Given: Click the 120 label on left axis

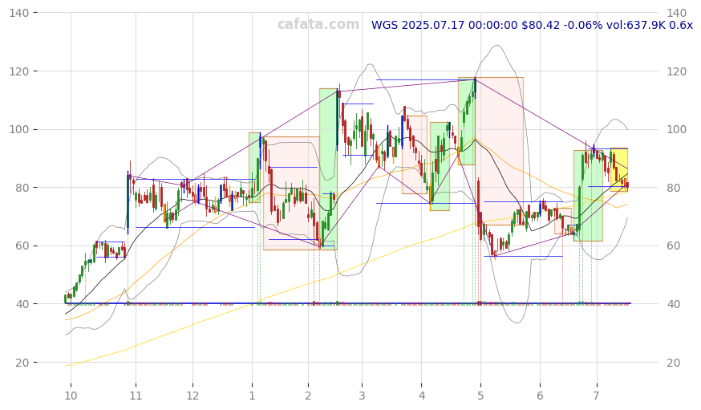Looking at the screenshot, I should [x=19, y=71].
